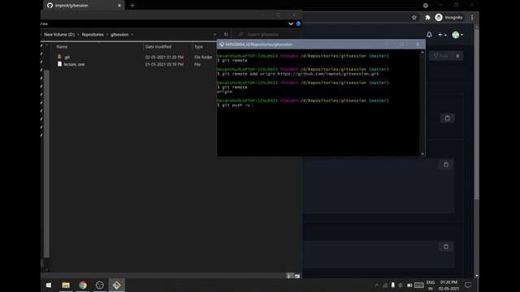
Task: Expand chevron after gitsession breadcrumb
Action: click(132, 34)
